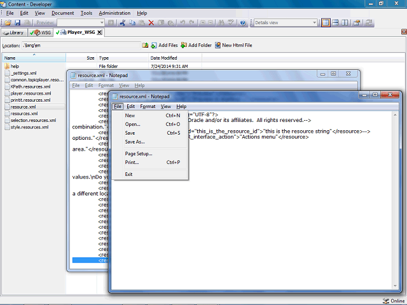Click the Redo arrow icon
This screenshot has height=305, width=407.
[x=192, y=23]
